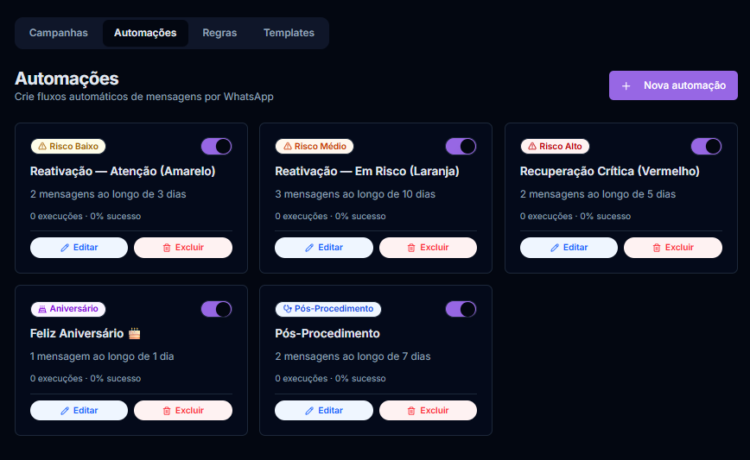Click the warning icon in Risco Alto badge
The width and height of the screenshot is (750, 460).
click(532, 147)
